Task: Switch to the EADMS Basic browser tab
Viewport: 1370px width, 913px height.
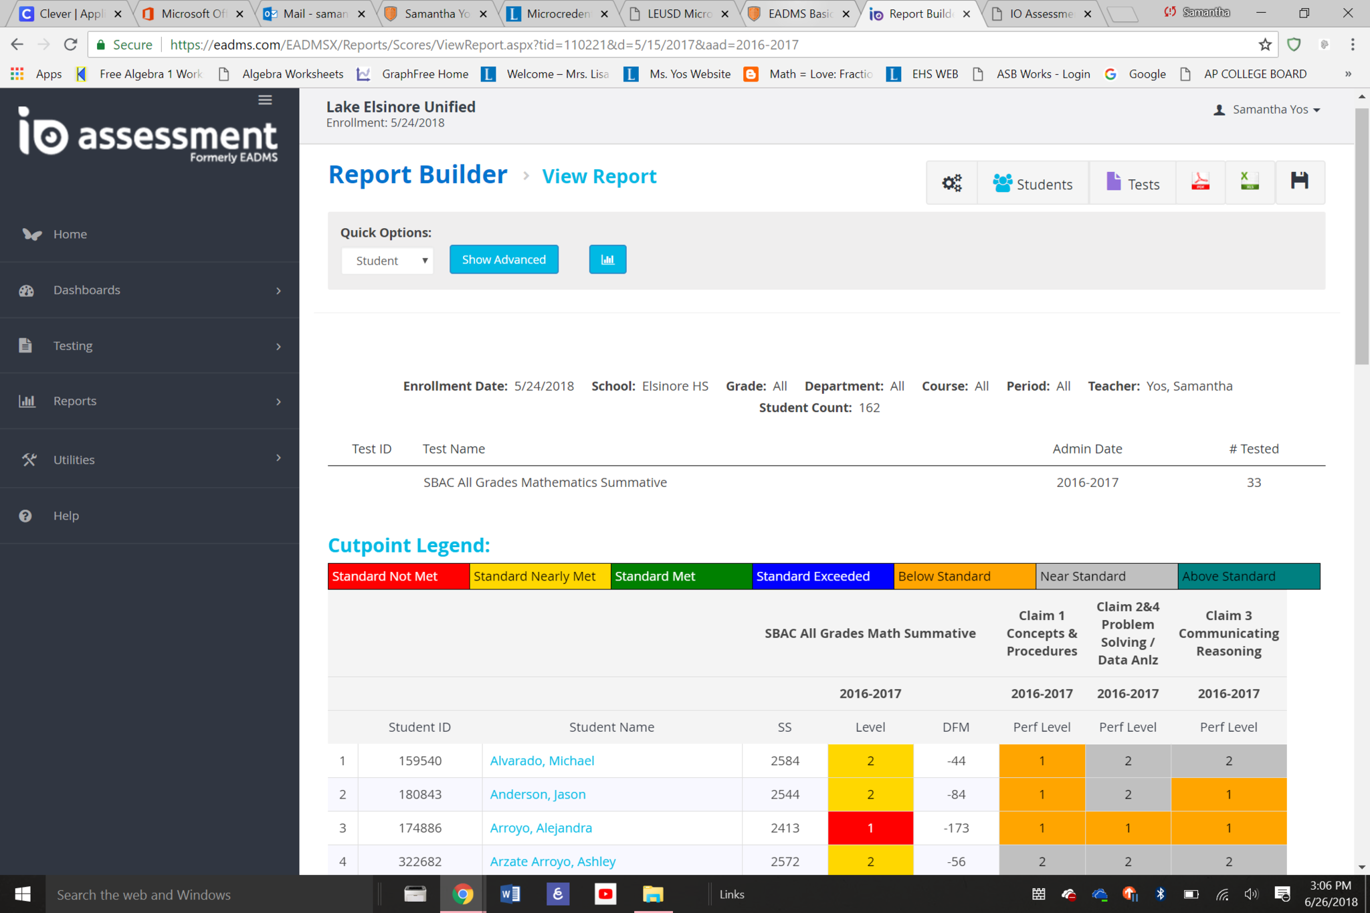Action: pyautogui.click(x=799, y=13)
